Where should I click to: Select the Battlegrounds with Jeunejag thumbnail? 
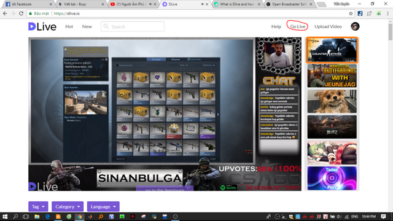332,76
